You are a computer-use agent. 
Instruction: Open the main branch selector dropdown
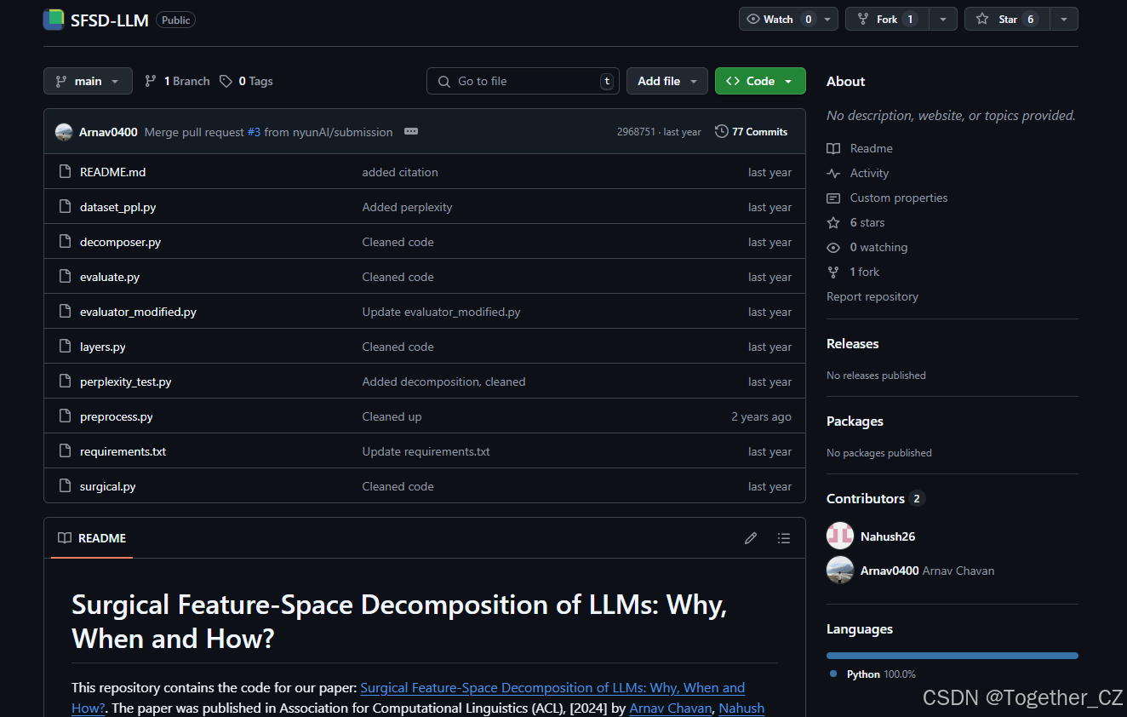[88, 80]
